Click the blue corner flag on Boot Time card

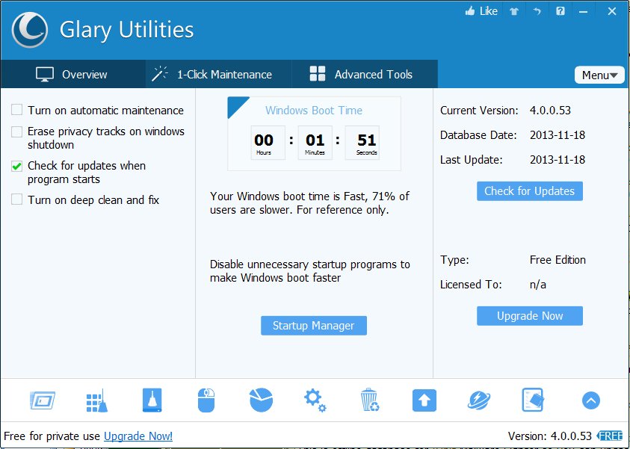pyautogui.click(x=236, y=105)
